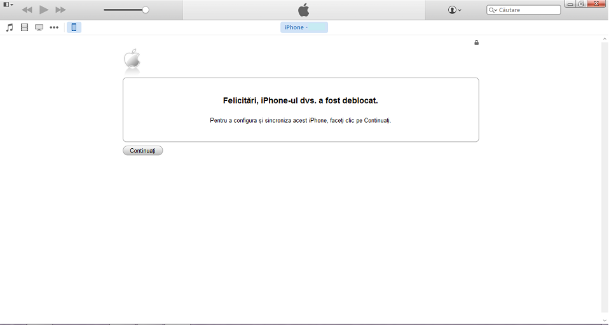The width and height of the screenshot is (609, 325).
Task: Click the 'Felicitări, iPhone-ul dvs. a fost deblocat.' heading
Action: point(301,100)
